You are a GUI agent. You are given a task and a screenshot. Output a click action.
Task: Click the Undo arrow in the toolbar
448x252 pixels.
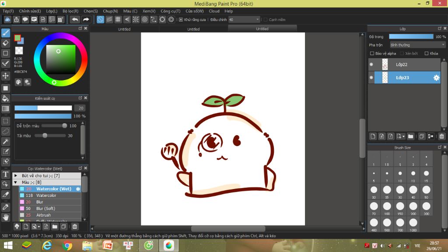pyautogui.click(x=75, y=19)
